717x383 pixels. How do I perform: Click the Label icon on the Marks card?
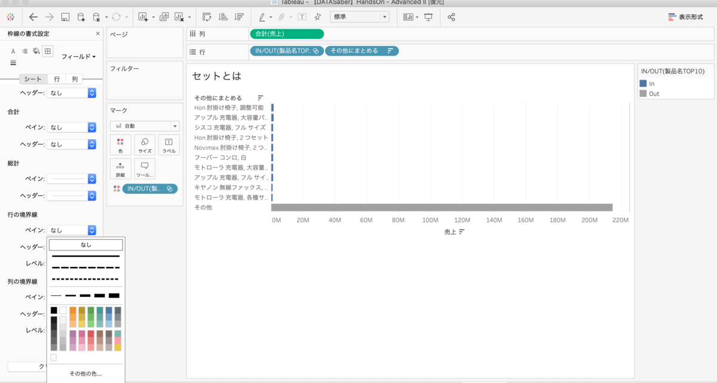pyautogui.click(x=169, y=145)
